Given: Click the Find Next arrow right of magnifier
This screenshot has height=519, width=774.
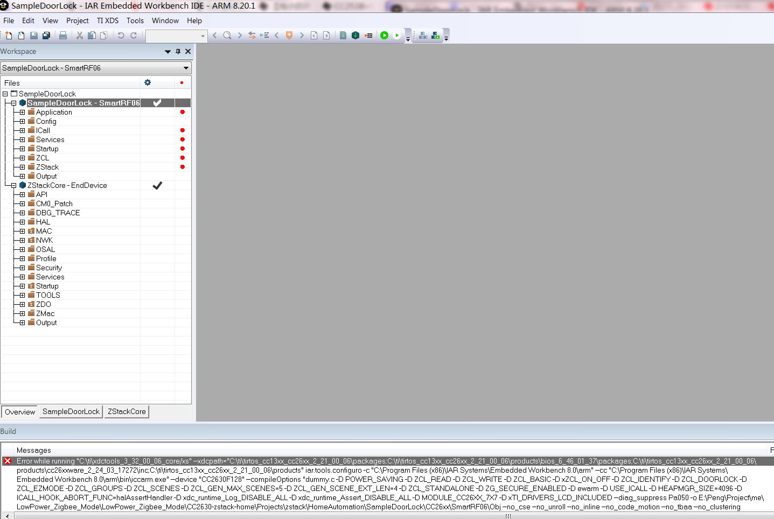Looking at the screenshot, I should (x=240, y=36).
